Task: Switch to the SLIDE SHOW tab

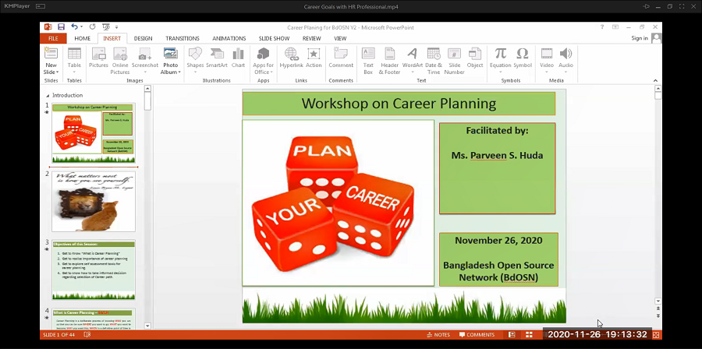Action: pyautogui.click(x=274, y=38)
